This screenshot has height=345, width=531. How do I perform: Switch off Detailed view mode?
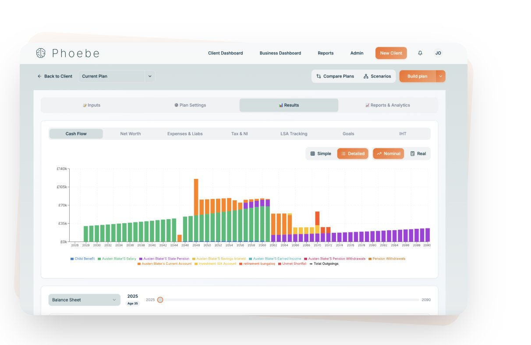[353, 153]
